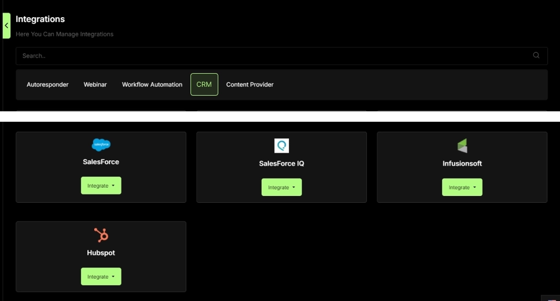Image resolution: width=560 pixels, height=301 pixels.
Task: Open the Webinar tab
Action: click(95, 85)
